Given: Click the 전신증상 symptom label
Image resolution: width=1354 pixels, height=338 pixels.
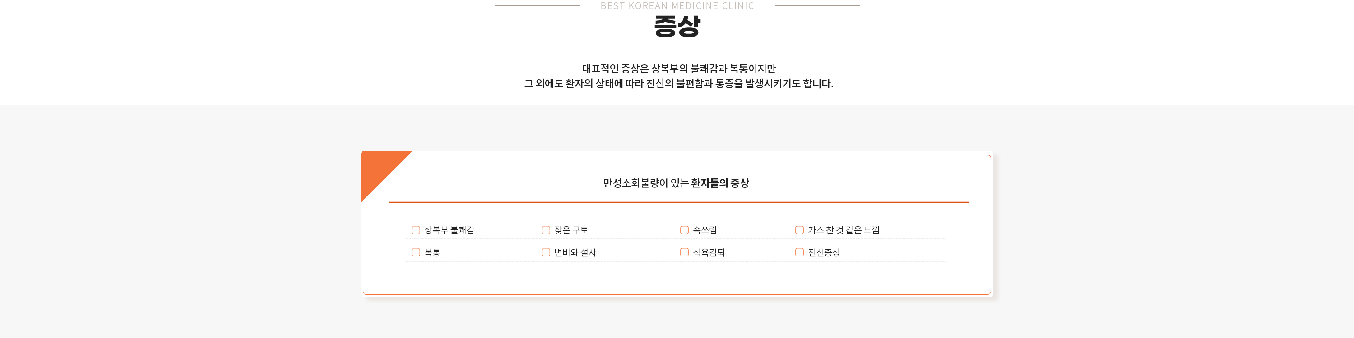Looking at the screenshot, I should 824,252.
